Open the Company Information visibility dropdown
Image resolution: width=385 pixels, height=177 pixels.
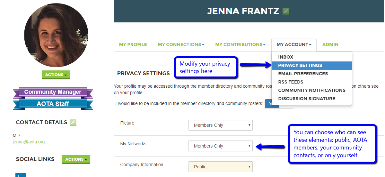tap(221, 167)
